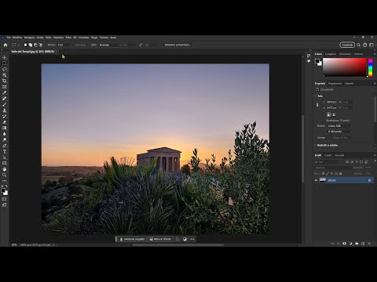Select the Object Selection tool

(5, 75)
